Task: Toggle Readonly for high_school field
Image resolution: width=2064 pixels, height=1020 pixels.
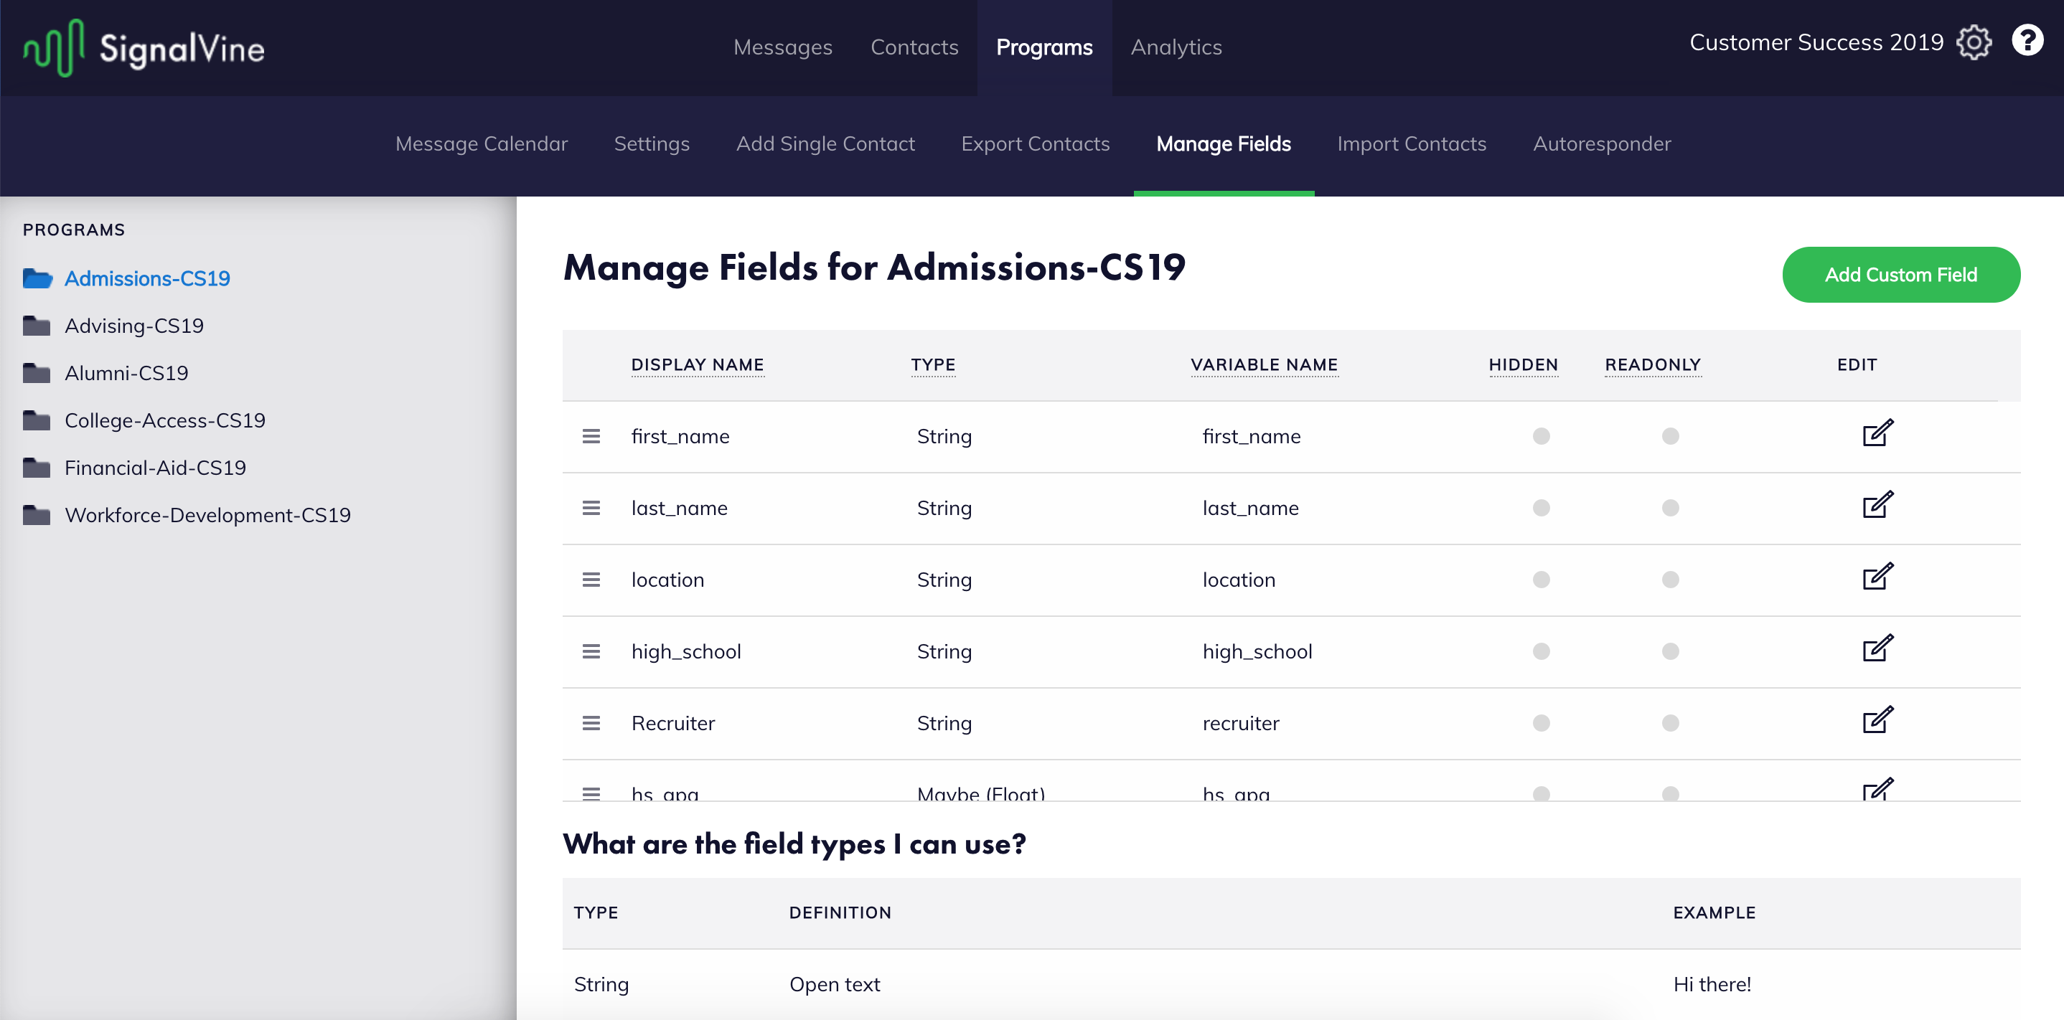Action: click(1670, 652)
